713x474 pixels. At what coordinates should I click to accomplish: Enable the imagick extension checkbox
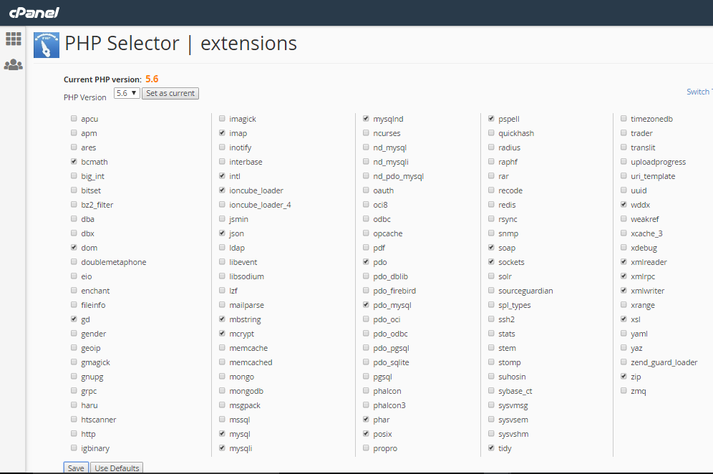(223, 119)
